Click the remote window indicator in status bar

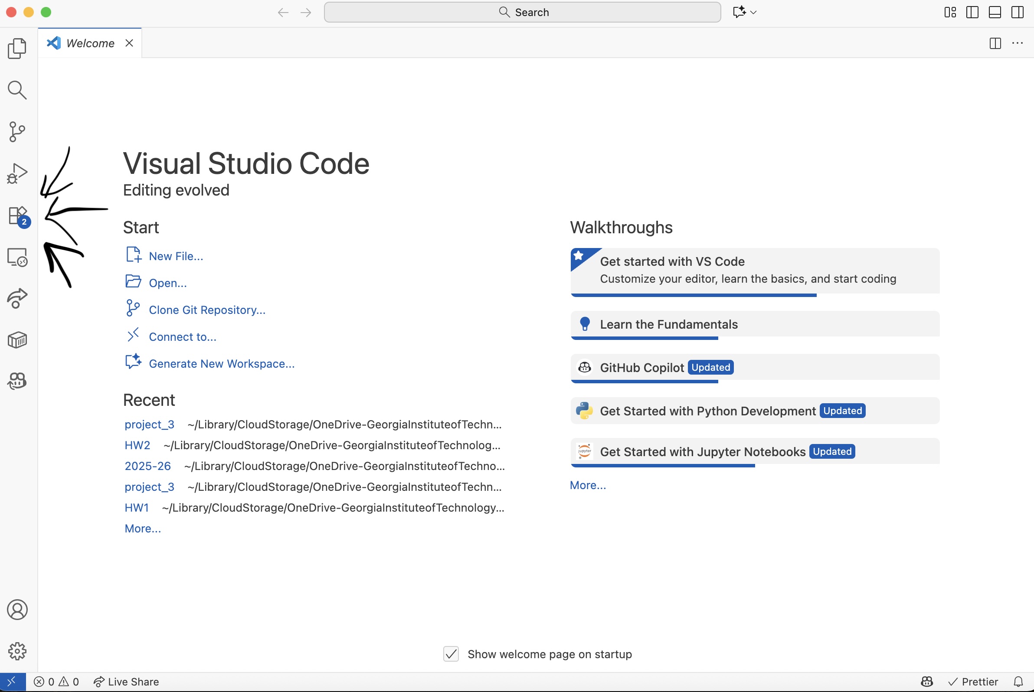(x=13, y=682)
